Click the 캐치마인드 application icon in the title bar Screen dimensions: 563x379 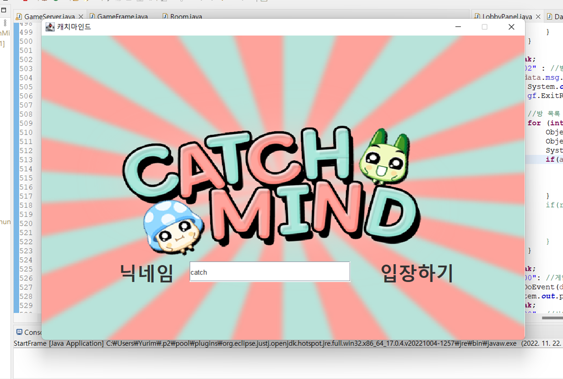(x=50, y=27)
